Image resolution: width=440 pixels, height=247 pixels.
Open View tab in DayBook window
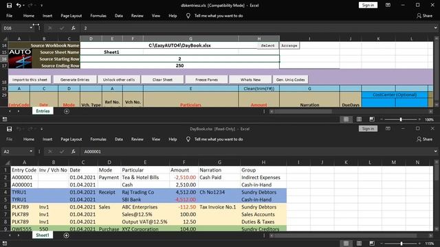click(156, 139)
